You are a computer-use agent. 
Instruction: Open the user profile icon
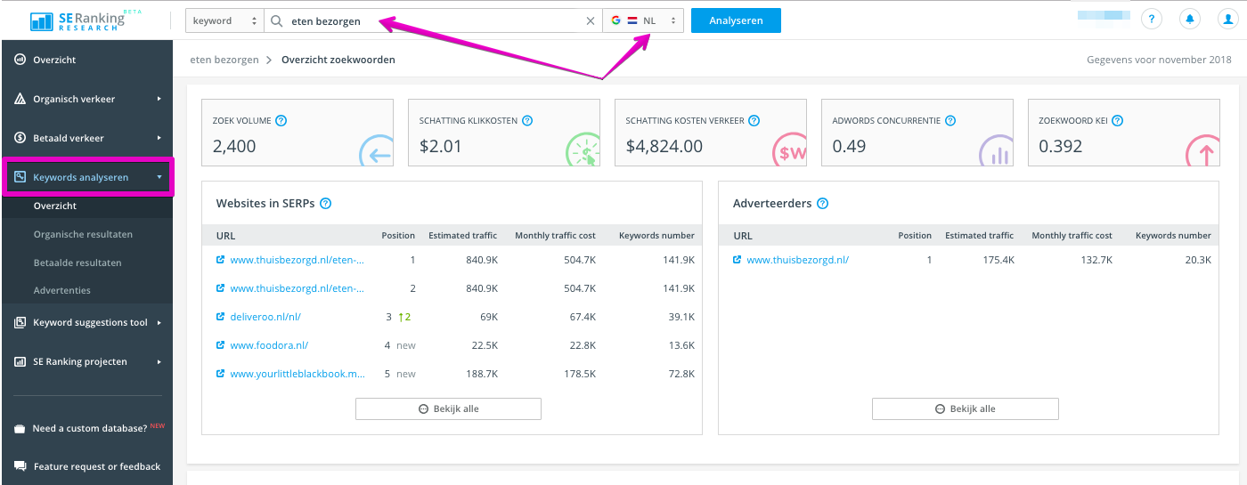click(1227, 20)
